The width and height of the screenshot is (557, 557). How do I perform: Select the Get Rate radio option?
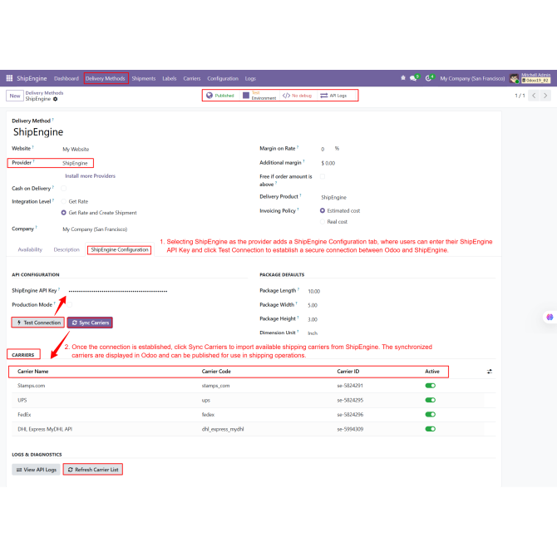63,201
